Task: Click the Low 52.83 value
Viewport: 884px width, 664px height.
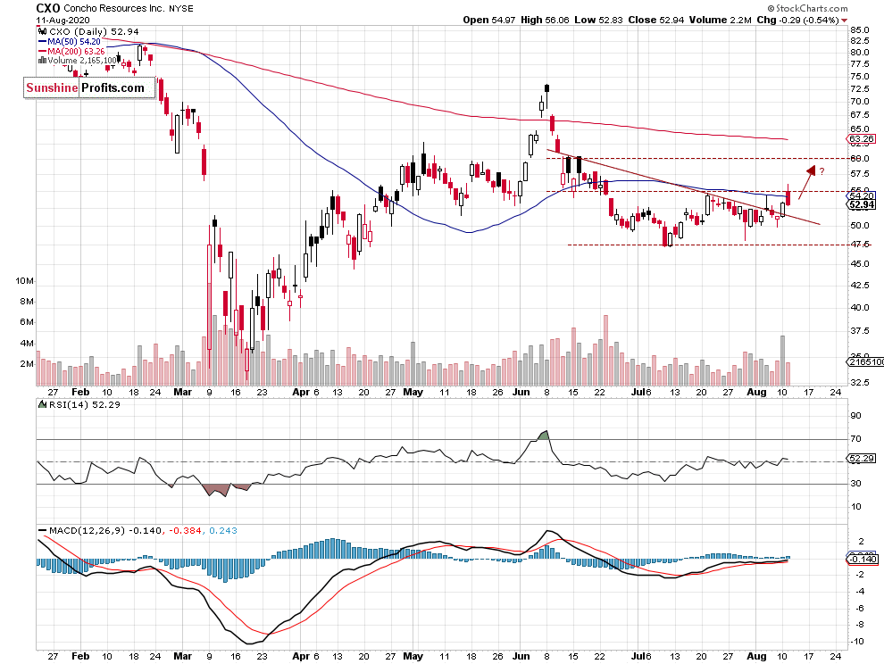Action: (x=599, y=20)
